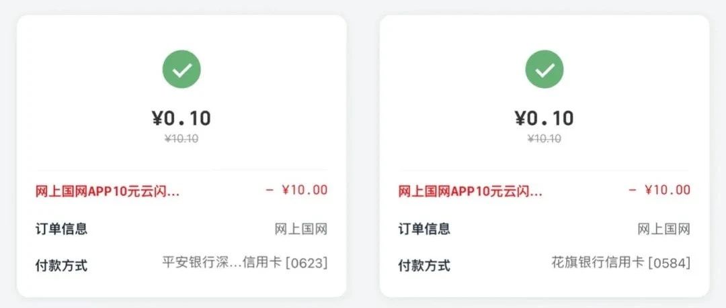Click the struck-through ¥10.10 price in right card
The image size is (726, 308).
click(x=544, y=138)
